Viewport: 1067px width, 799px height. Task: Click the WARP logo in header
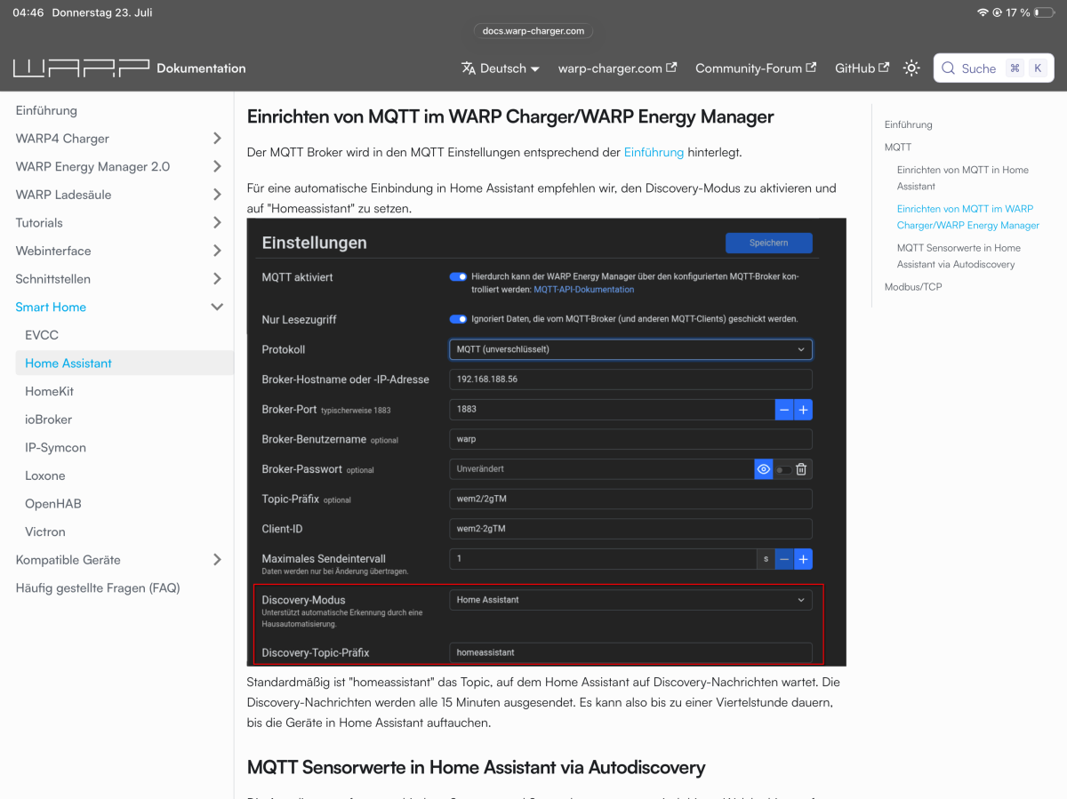pos(81,68)
